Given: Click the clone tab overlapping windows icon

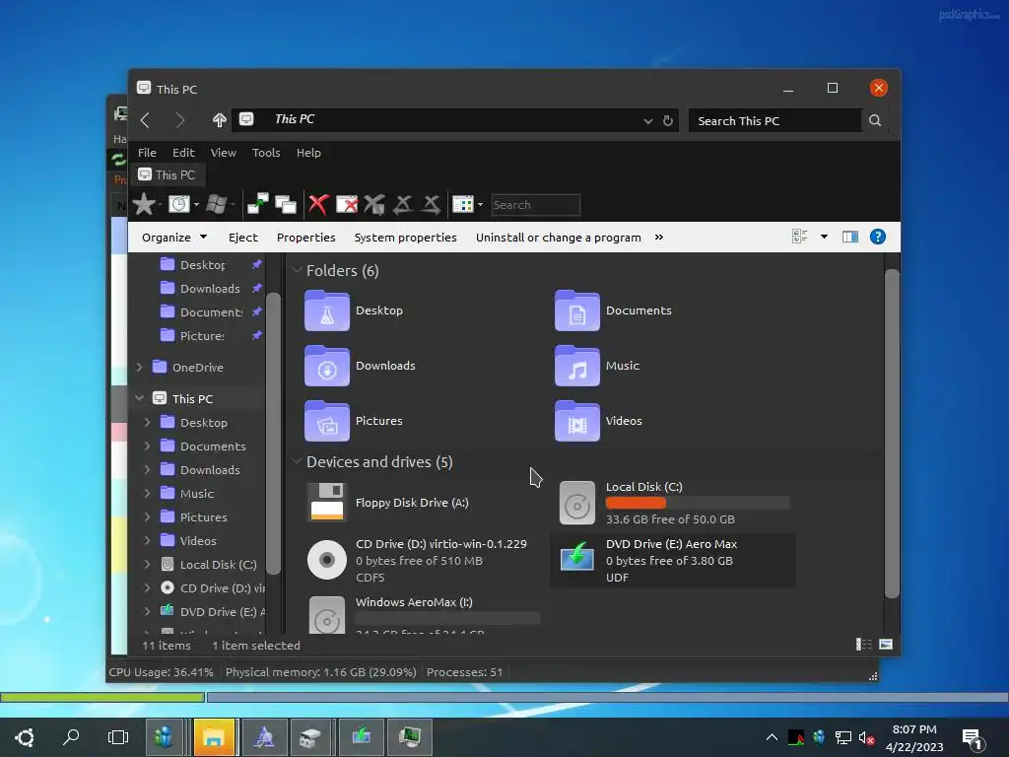Looking at the screenshot, I should (286, 204).
